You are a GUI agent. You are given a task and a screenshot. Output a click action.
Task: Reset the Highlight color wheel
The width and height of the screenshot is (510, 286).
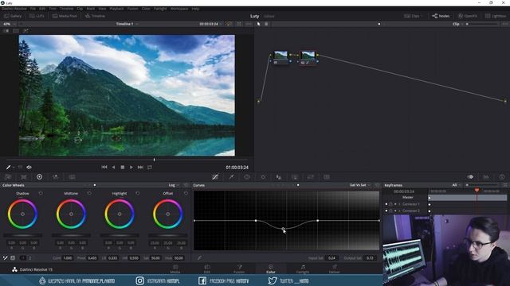tap(138, 193)
